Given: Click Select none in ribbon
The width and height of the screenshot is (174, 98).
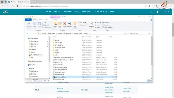Looking at the screenshot, I should coord(107,25).
